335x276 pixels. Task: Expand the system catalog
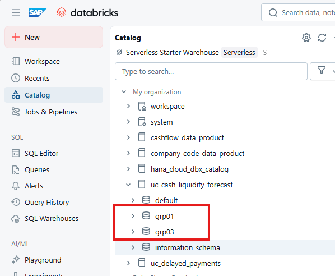pyautogui.click(x=128, y=122)
